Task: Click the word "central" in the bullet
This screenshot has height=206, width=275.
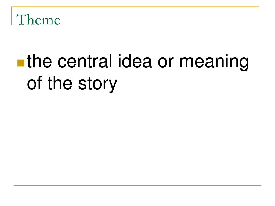Action: pyautogui.click(x=85, y=61)
